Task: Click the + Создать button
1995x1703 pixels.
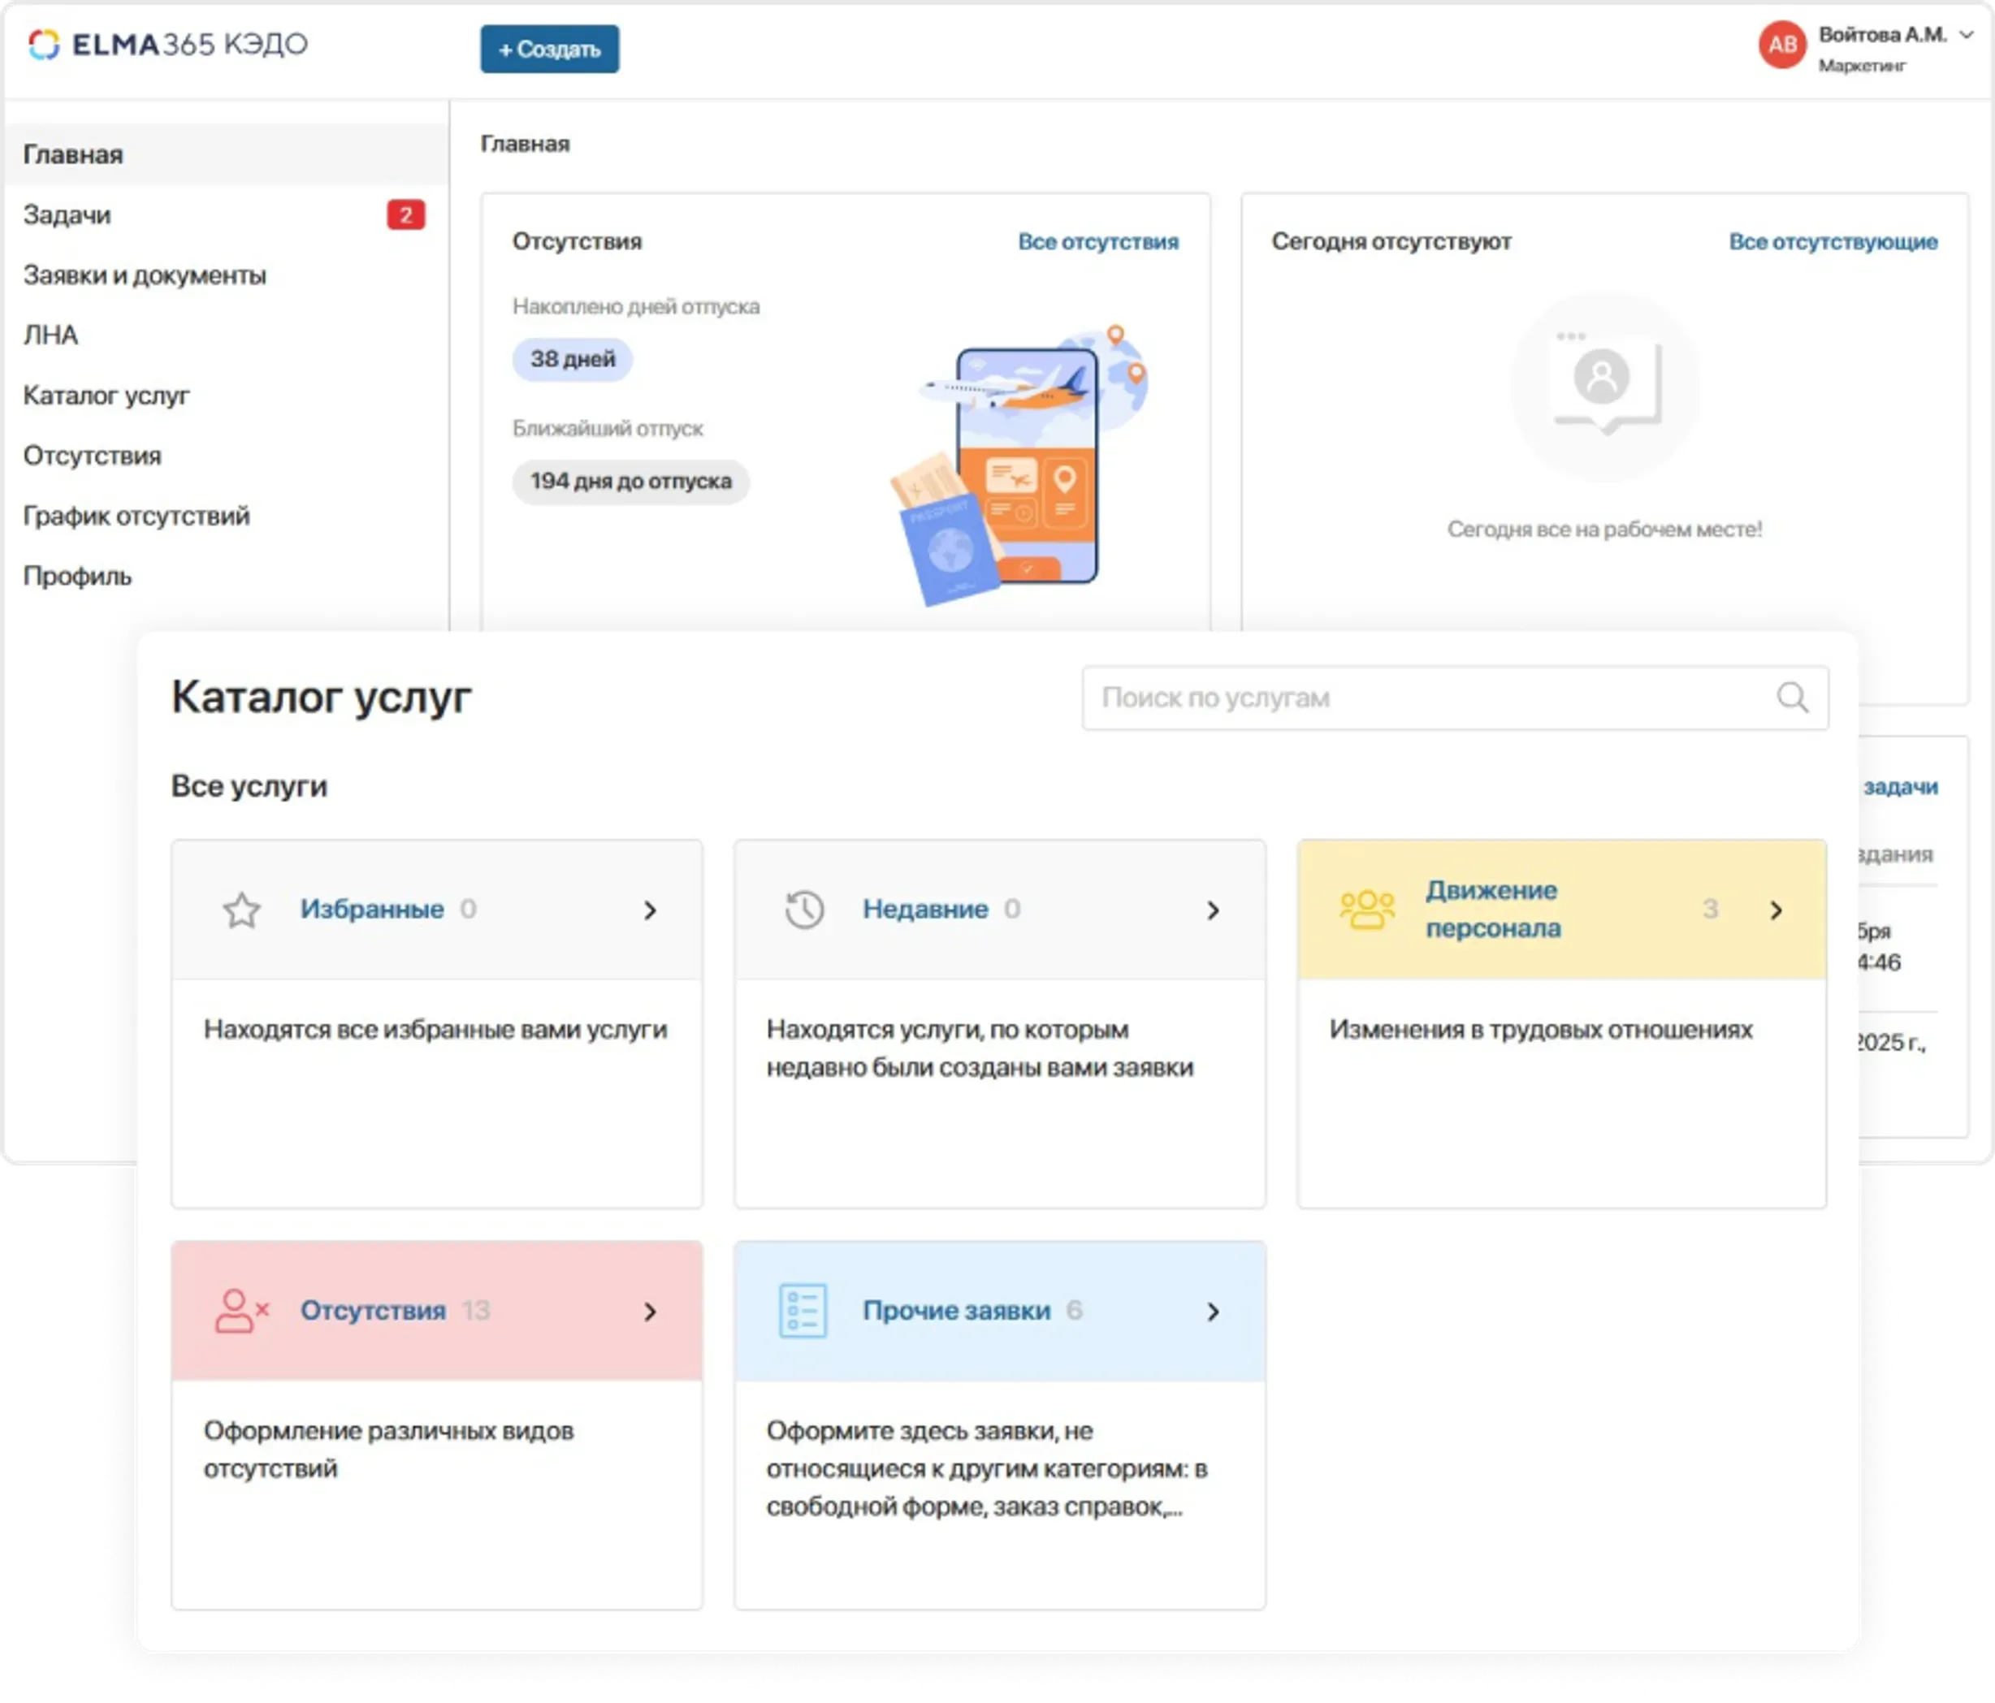Action: click(x=549, y=48)
